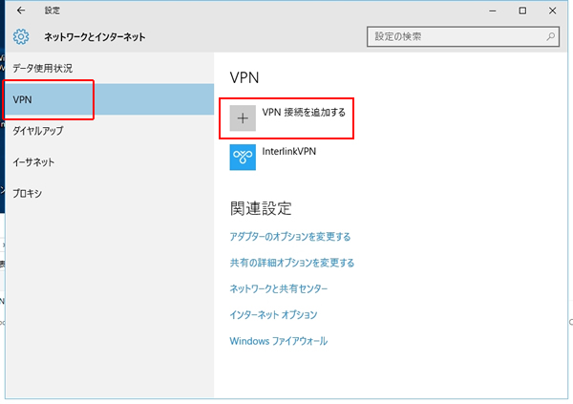Open the ネットワークと共有センター link
573x404 pixels.
tap(279, 288)
